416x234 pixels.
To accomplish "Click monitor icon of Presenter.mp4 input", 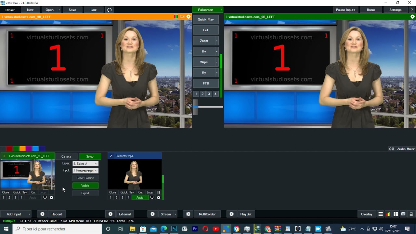I will (x=152, y=198).
